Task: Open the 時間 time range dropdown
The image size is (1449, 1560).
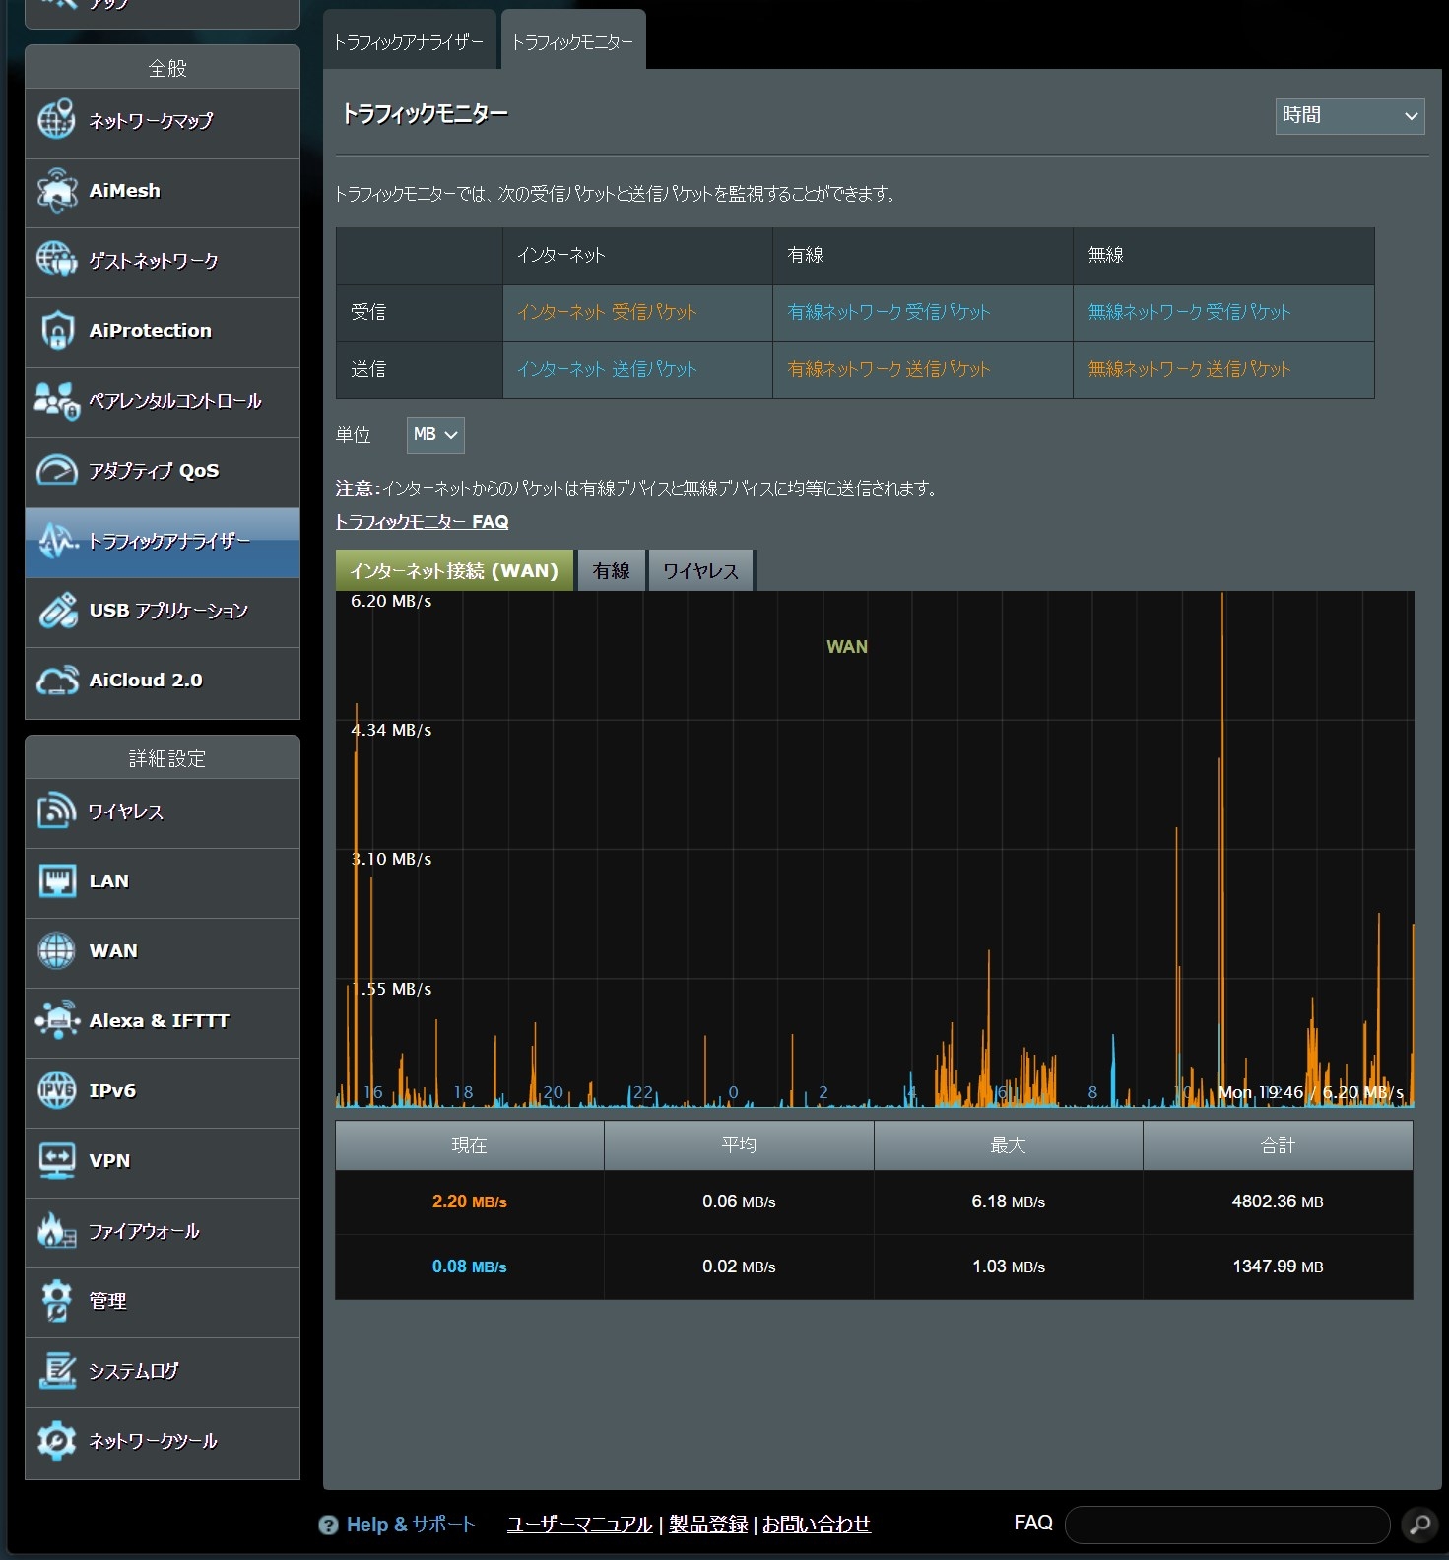Action: 1349,116
